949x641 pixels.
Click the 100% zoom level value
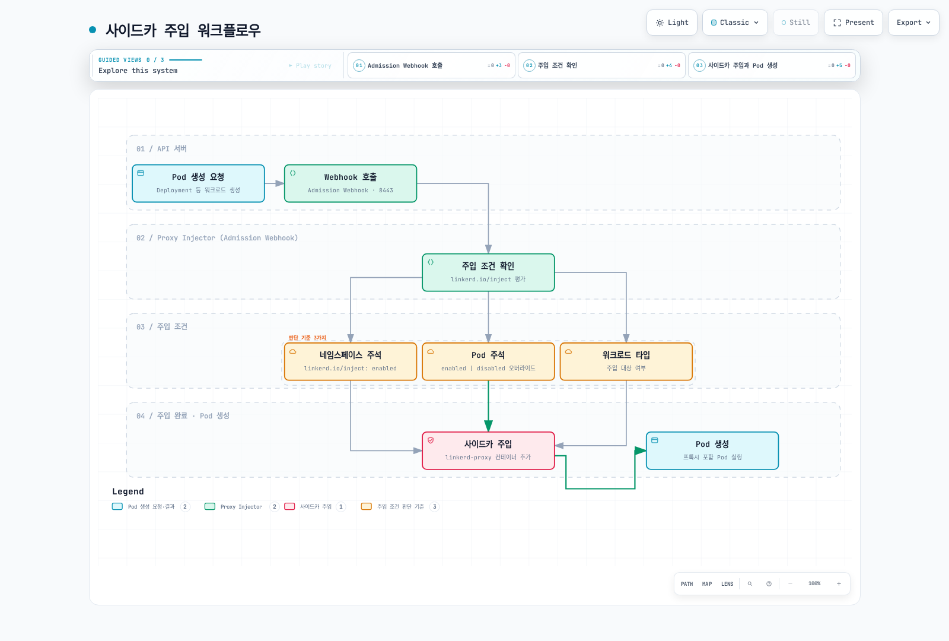tap(814, 584)
